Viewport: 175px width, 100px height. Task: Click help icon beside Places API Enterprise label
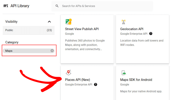(95, 84)
